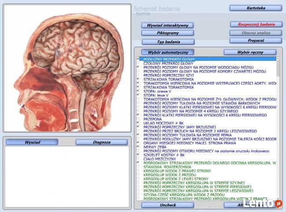Toggle checkbox for PRZEPONA
The height and width of the screenshot is (212, 286).
[x=138, y=119]
